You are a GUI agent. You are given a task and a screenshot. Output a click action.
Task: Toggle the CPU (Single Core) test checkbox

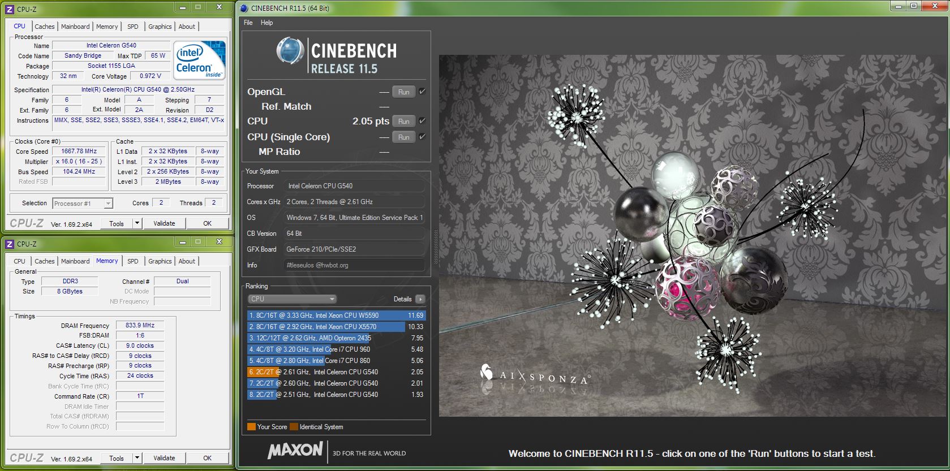(x=422, y=137)
